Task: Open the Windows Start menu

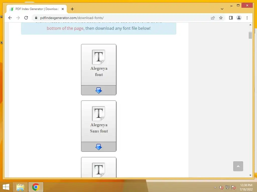Action: pyautogui.click(x=6, y=187)
